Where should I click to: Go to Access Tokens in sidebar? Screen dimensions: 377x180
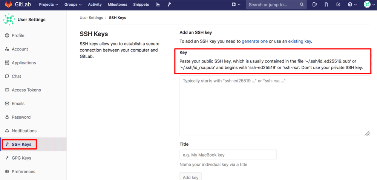tap(26, 90)
